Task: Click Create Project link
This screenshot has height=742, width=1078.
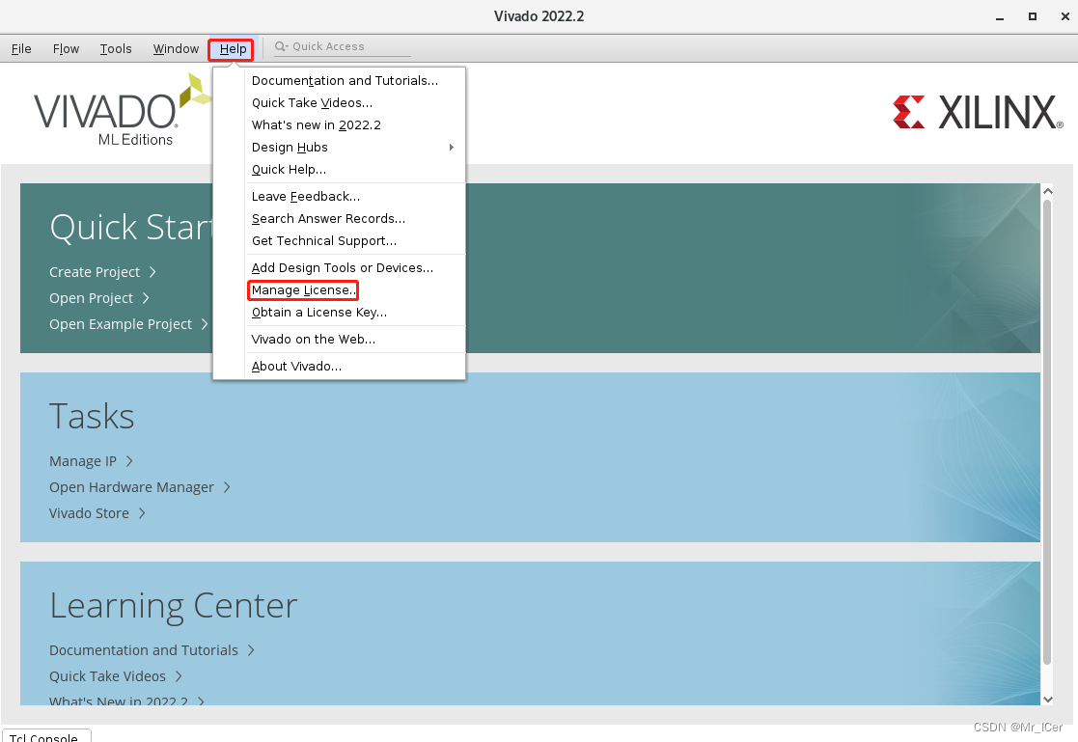Action: (95, 272)
